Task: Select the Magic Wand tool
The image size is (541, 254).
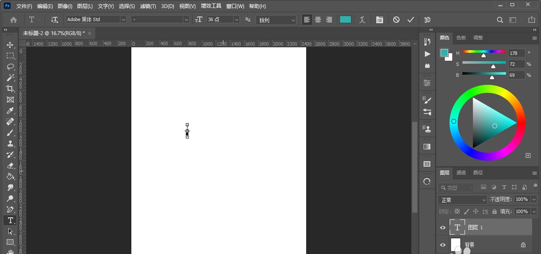Action: pos(10,78)
